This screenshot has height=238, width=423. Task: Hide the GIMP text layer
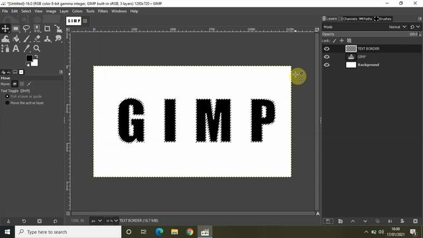[x=327, y=57]
